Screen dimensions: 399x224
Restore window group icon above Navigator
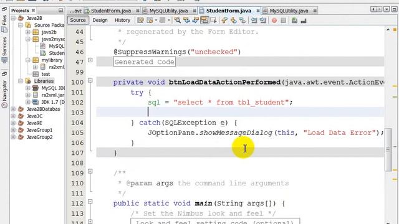point(4,74)
